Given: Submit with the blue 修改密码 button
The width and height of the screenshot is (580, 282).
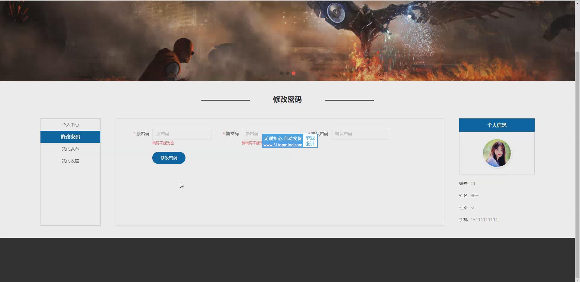Looking at the screenshot, I should [x=169, y=158].
